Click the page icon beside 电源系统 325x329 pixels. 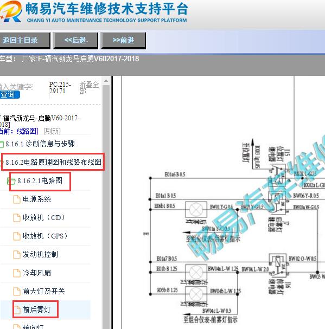pos(17,199)
